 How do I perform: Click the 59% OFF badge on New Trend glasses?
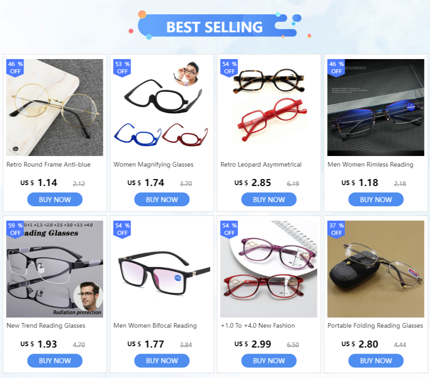click(15, 229)
